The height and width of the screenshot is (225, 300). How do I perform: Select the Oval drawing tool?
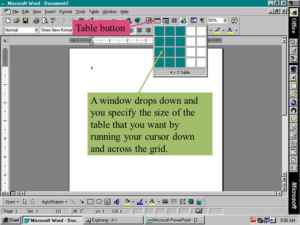point(99,202)
